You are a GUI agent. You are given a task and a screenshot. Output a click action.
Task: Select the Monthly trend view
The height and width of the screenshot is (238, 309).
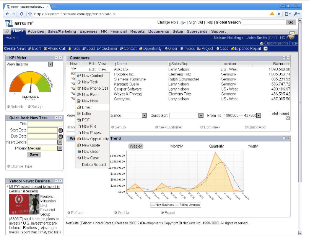click(177, 146)
